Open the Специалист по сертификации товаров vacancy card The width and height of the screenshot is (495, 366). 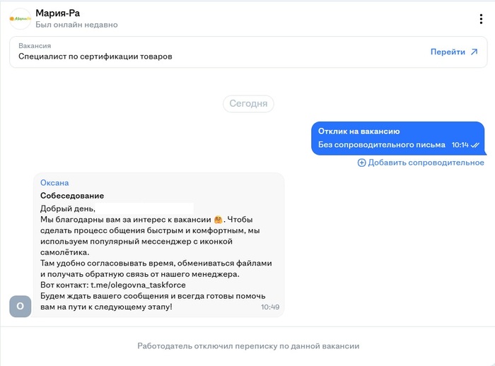click(95, 56)
